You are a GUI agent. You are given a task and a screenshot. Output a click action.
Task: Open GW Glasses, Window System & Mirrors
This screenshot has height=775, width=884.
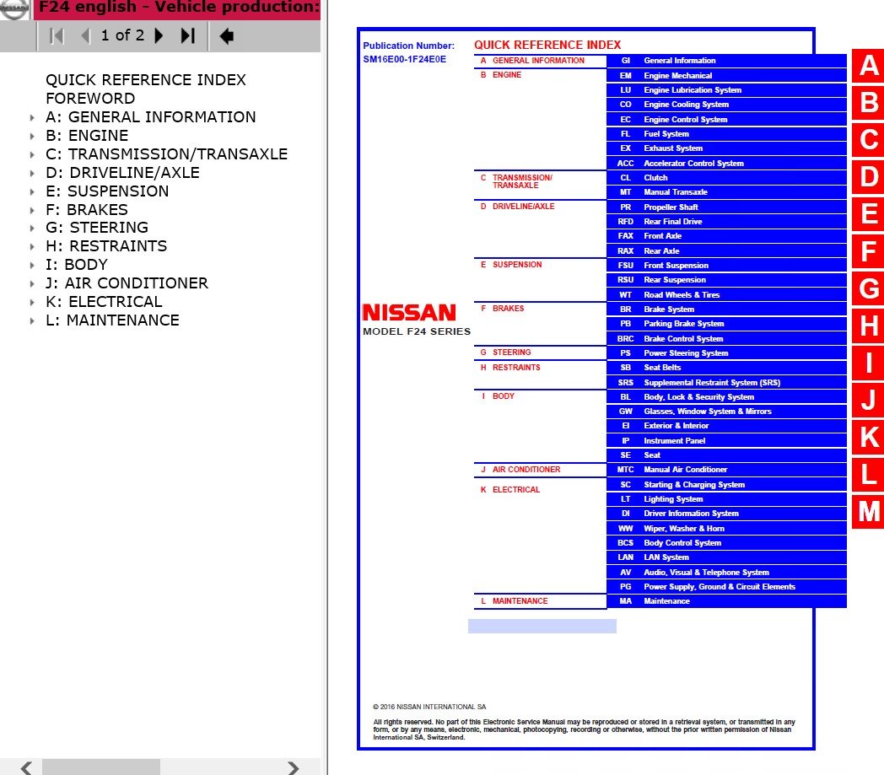727,412
